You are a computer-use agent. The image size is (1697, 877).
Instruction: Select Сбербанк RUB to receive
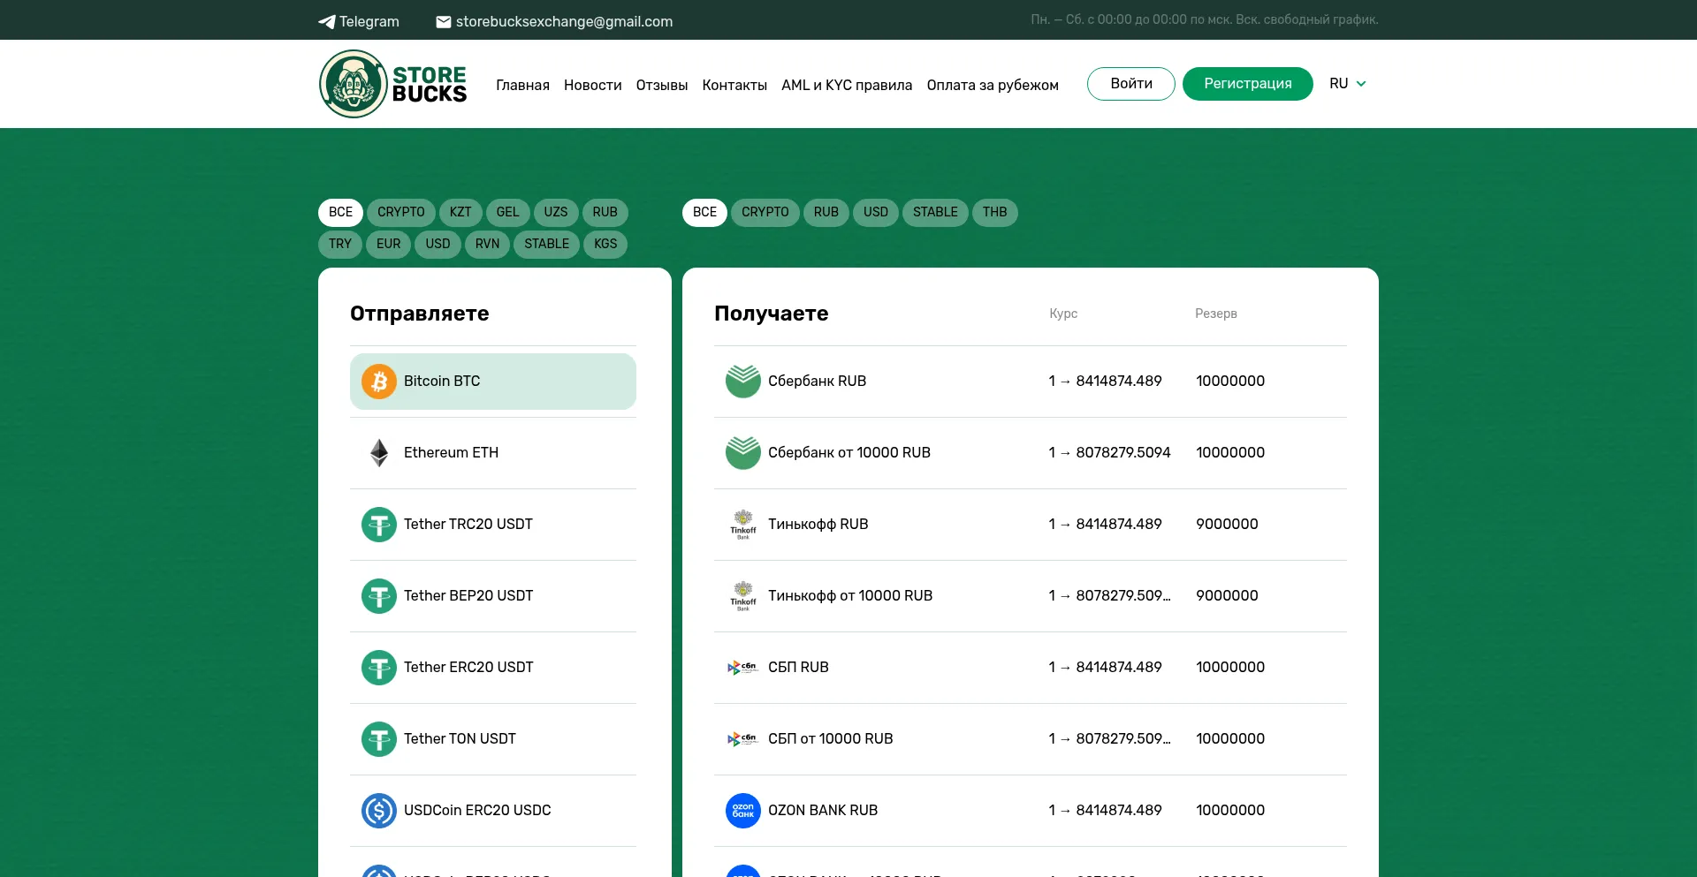(x=1031, y=382)
